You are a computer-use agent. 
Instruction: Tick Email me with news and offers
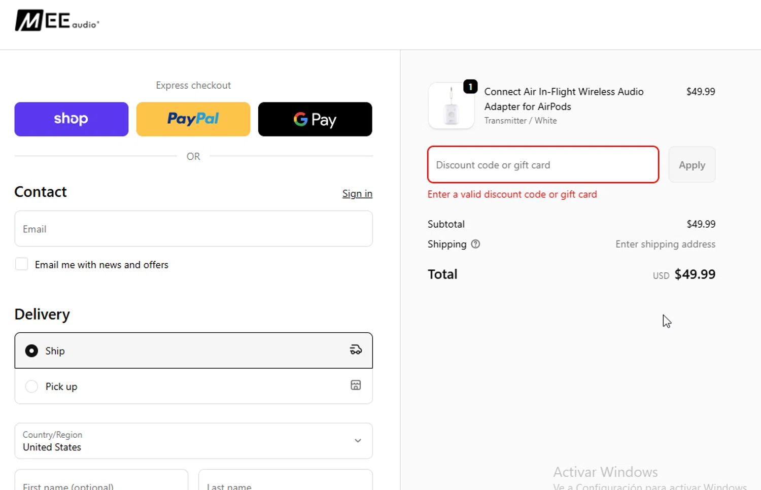point(21,264)
